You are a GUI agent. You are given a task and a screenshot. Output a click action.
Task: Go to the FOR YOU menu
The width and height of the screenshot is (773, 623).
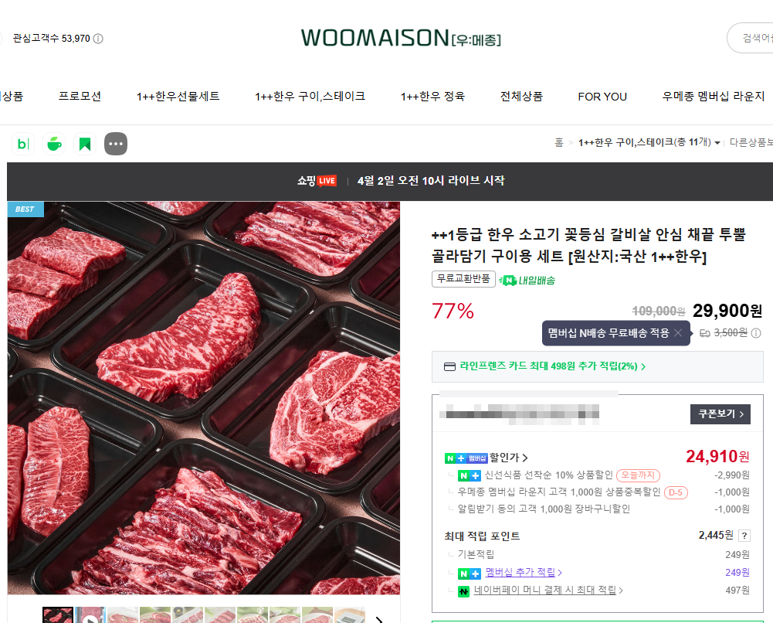[602, 97]
